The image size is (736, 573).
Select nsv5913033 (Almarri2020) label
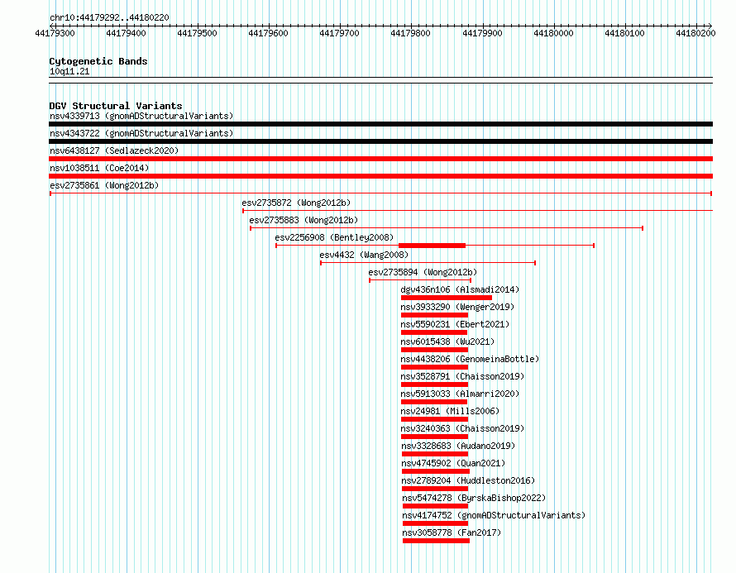pyautogui.click(x=460, y=394)
